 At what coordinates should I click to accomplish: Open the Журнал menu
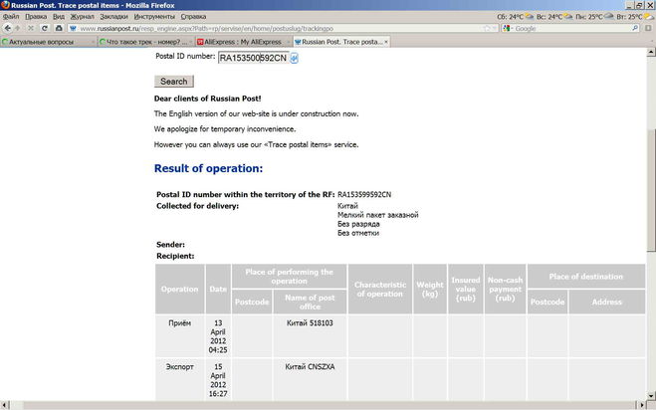(82, 17)
